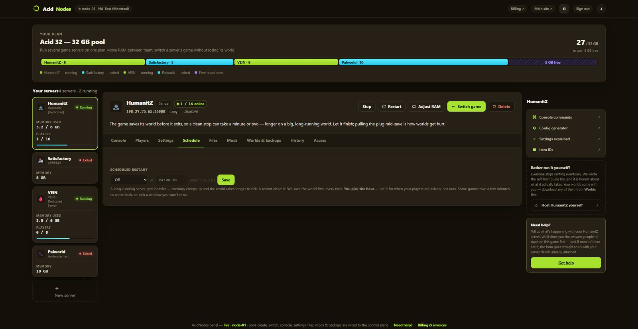Go to Worlds & backups tab
Screen dimensions: 638x329
pos(264,140)
